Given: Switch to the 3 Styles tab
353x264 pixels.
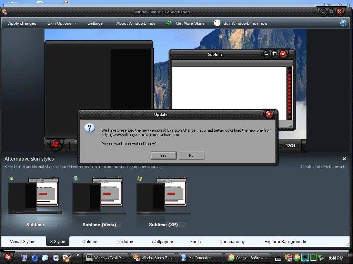Looking at the screenshot, I should click(x=58, y=242).
